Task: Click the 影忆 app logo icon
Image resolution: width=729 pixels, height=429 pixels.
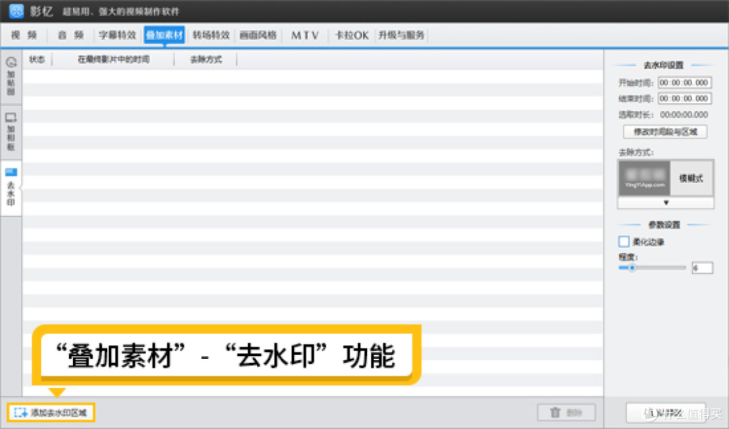Action: pos(16,11)
